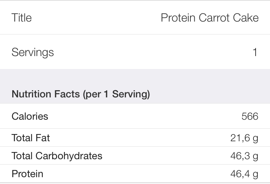Image resolution: width=270 pixels, height=184 pixels.
Task: Select the Nutrition Facts section header
Action: [x=81, y=94]
